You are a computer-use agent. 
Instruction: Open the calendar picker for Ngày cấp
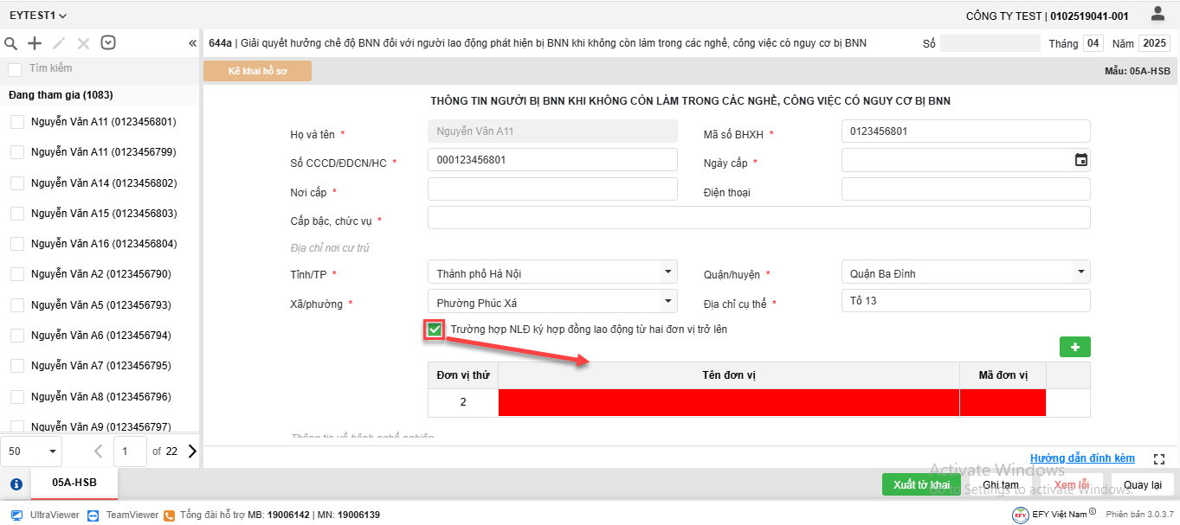(1080, 160)
